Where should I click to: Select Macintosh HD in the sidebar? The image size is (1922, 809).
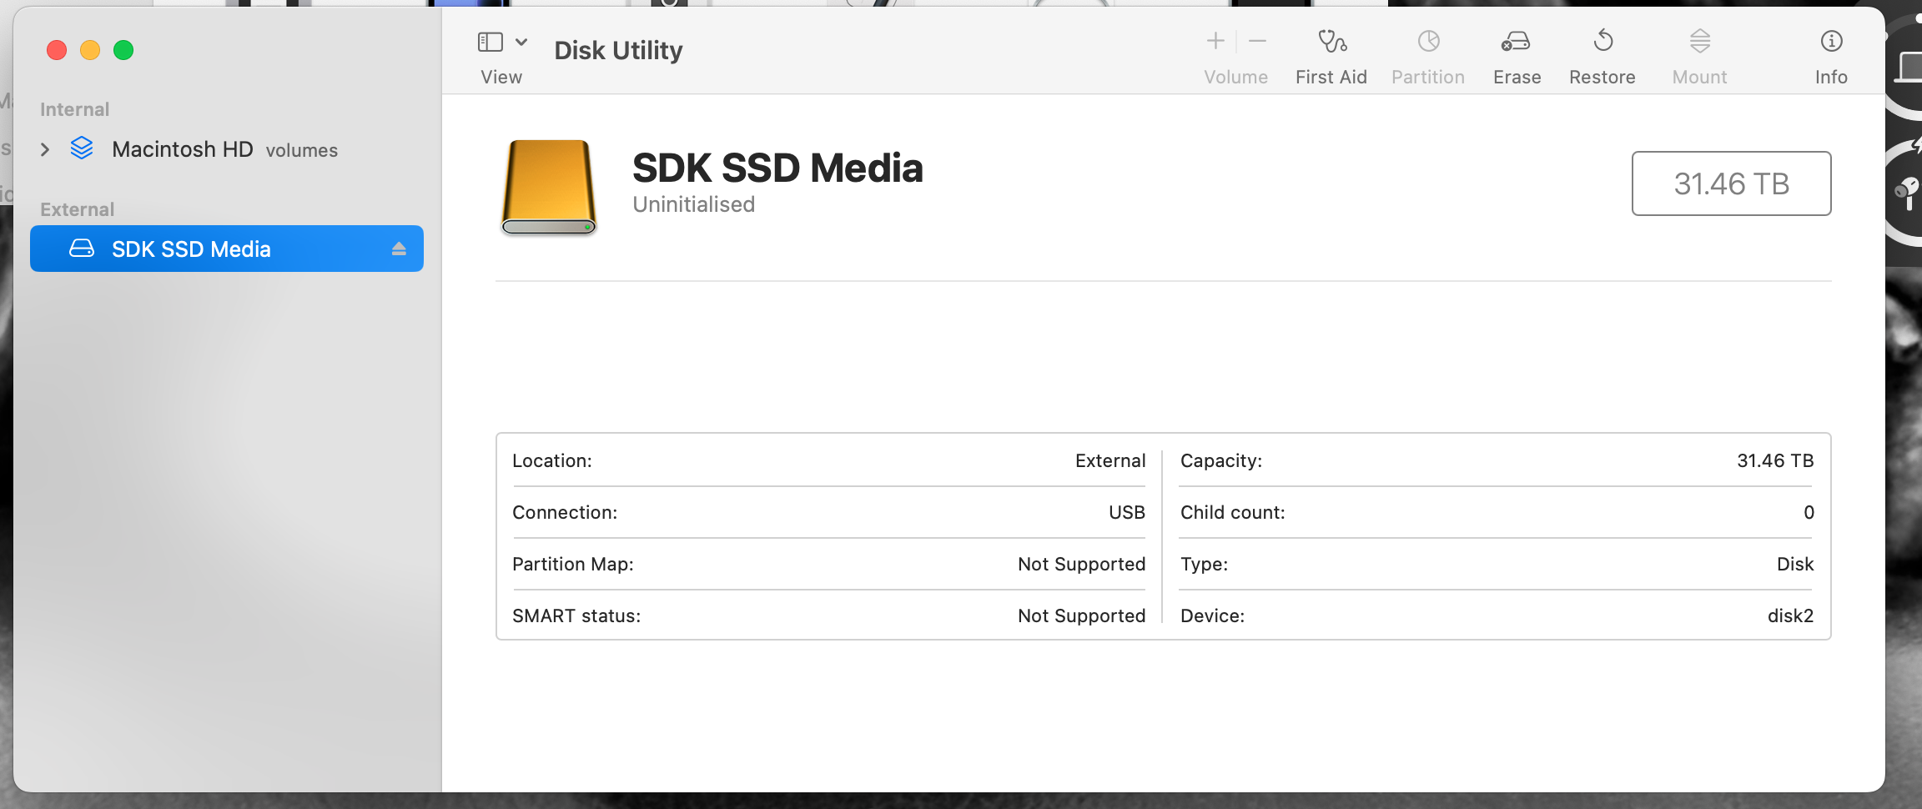[x=183, y=149]
